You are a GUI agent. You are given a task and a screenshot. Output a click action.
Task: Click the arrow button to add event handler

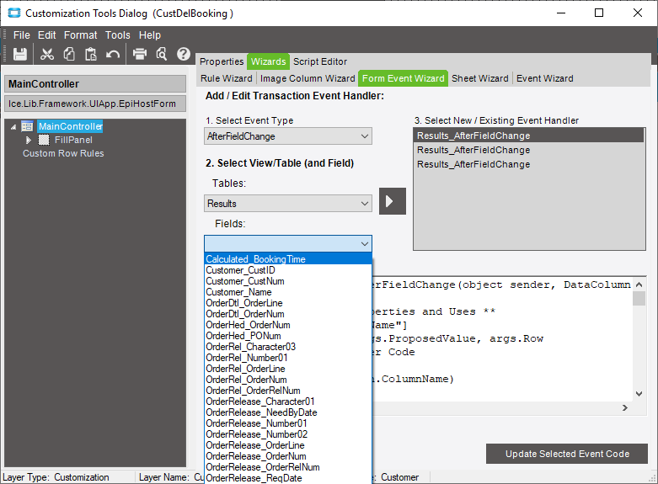tap(393, 201)
